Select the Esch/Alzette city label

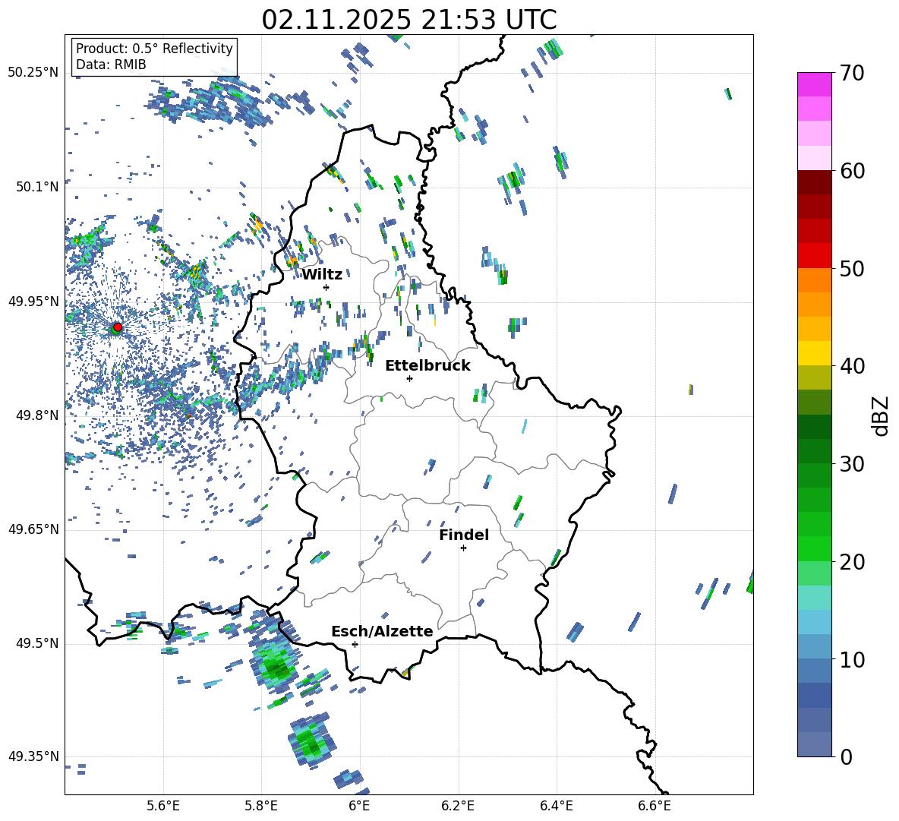(381, 631)
